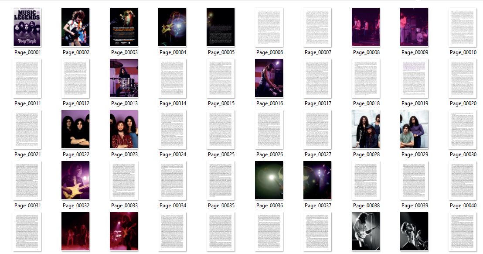Screen dimensions: 483x254
Task: Open the Page_00036 spotlight image
Action: [269, 180]
